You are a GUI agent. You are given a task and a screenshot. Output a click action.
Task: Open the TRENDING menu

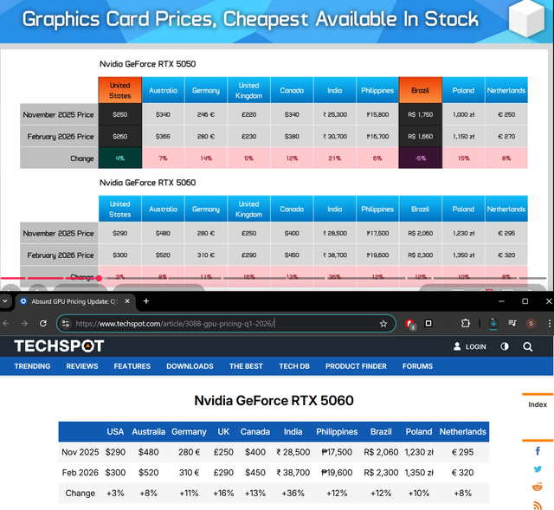pos(32,366)
